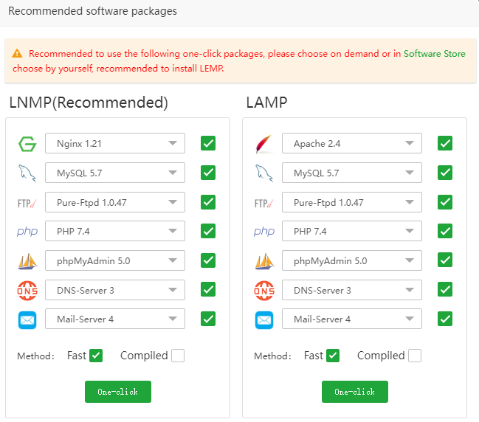The image size is (479, 422).
Task: Open Pure-Ftpd 1.0.47 dropdown in LAMP
Action: pos(352,202)
